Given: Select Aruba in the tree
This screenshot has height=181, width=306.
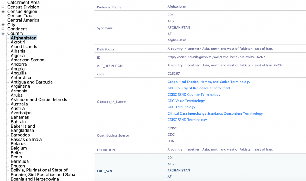Looking at the screenshot, I should (17, 95).
